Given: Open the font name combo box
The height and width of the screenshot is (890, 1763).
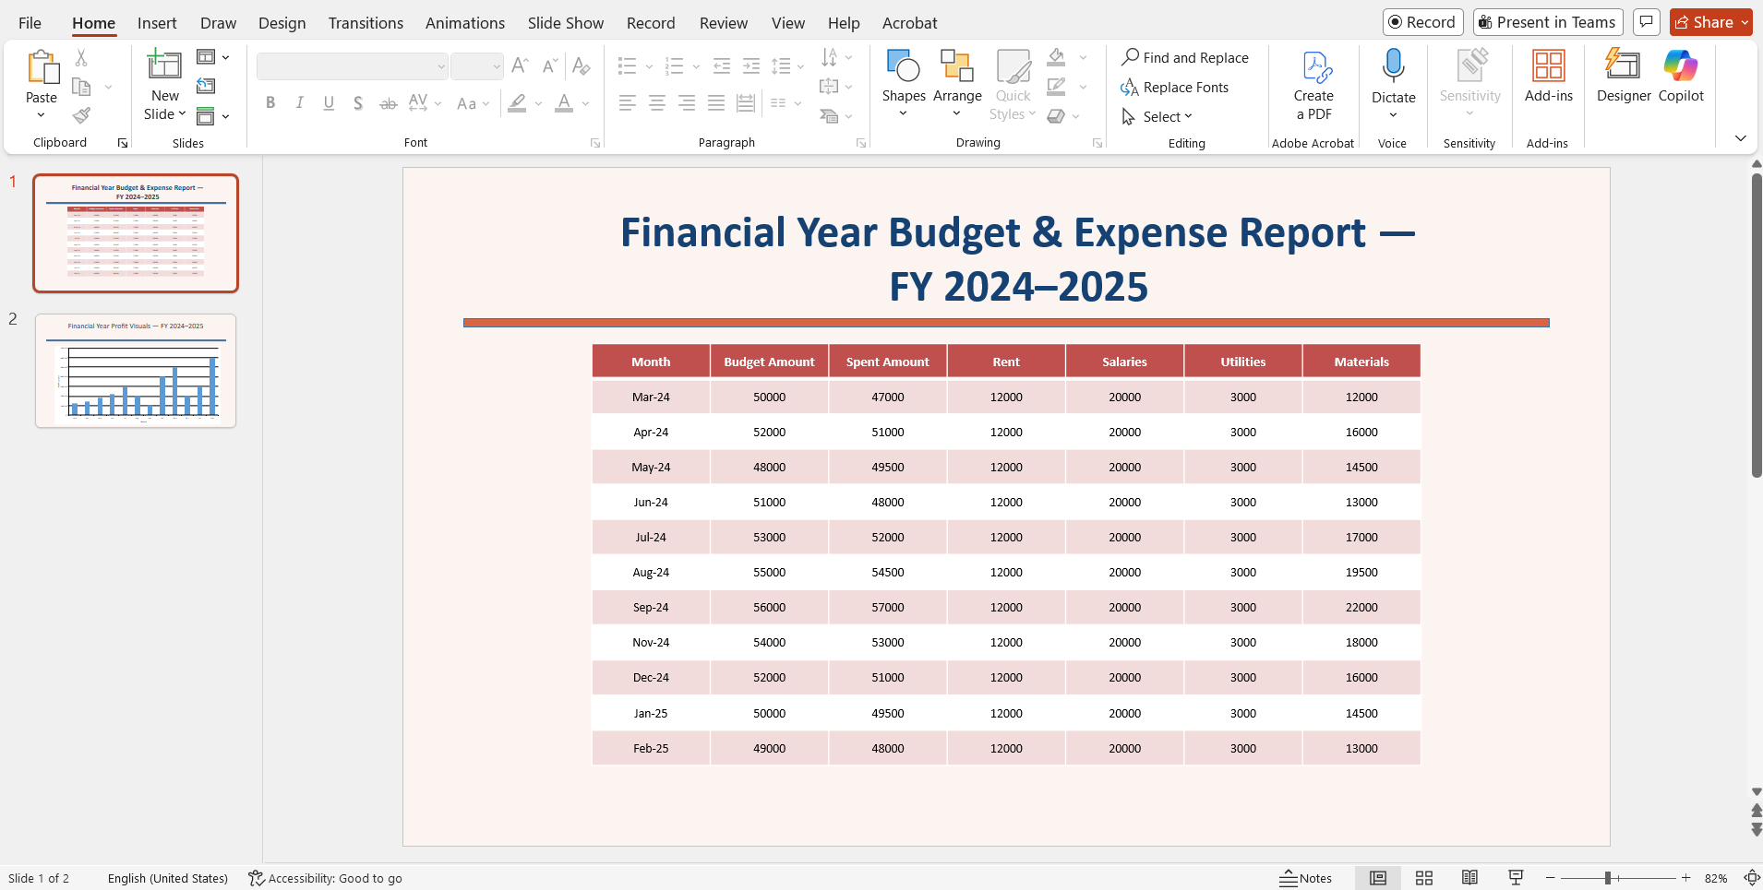Looking at the screenshot, I should pyautogui.click(x=352, y=66).
